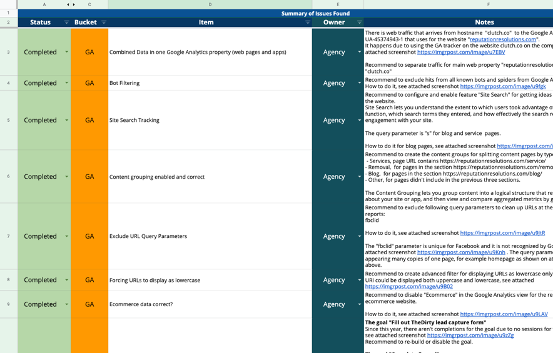
Task: Open screenshot link imgrpost.com/image/u9LAV
Action: (504, 314)
